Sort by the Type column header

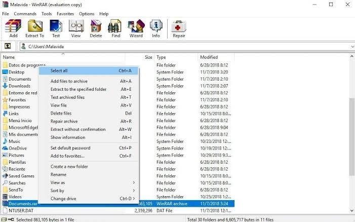[x=176, y=57]
